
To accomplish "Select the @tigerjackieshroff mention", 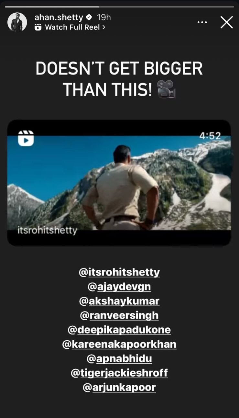I will point(119,373).
